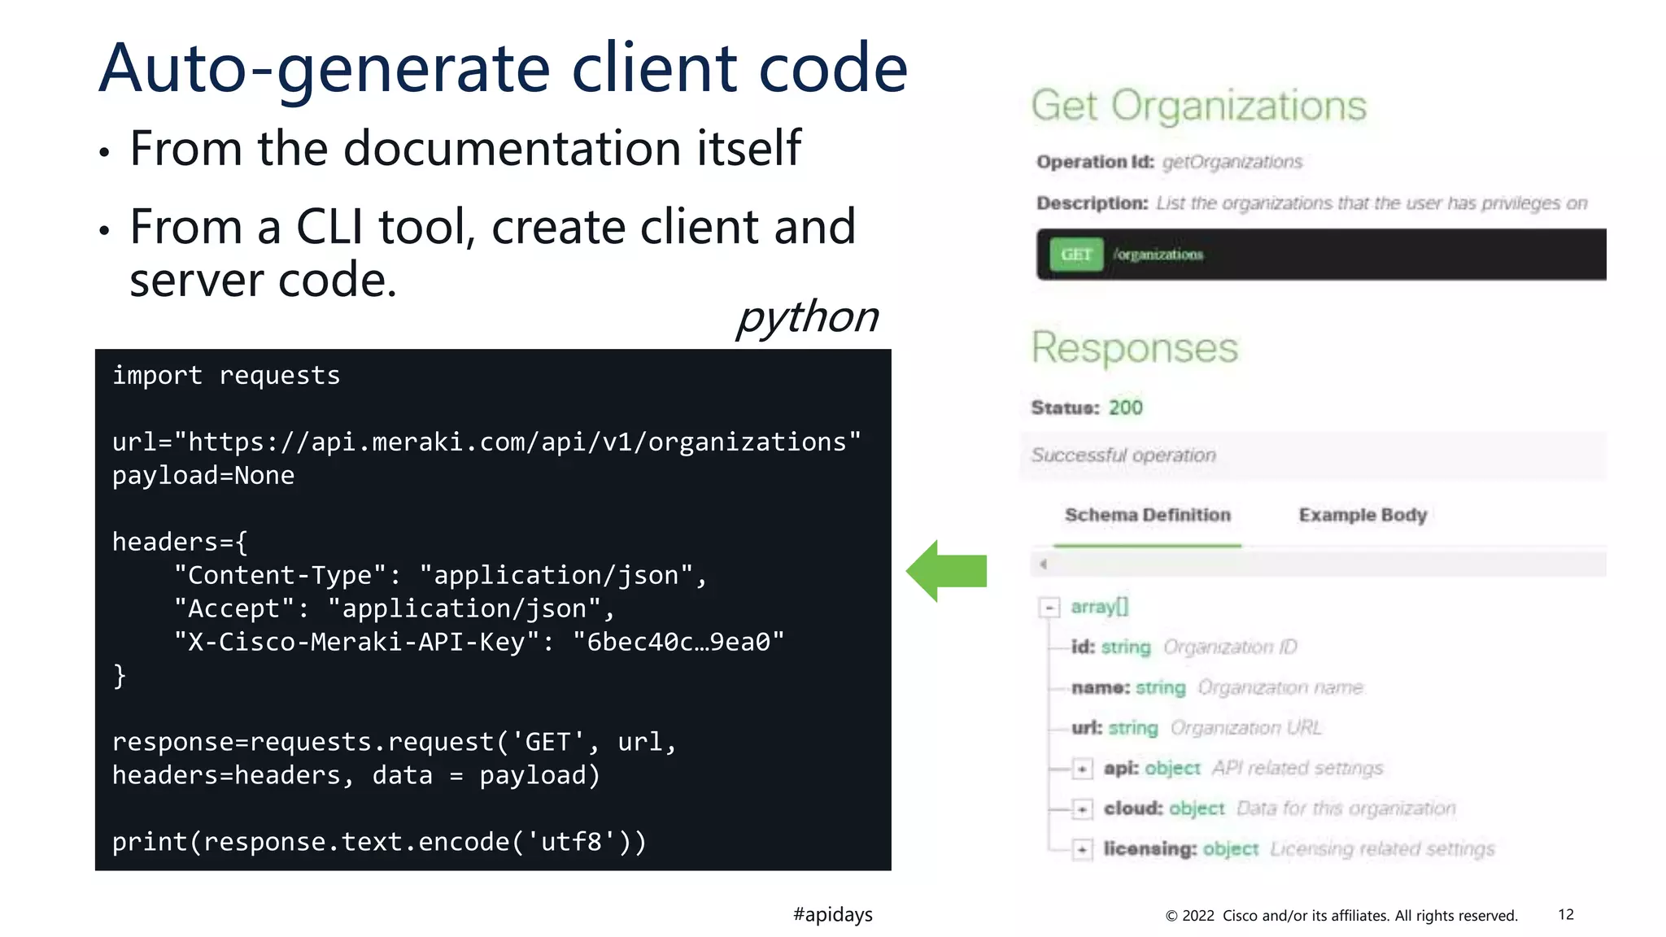1666x937 pixels.
Task: Click the 'payload=None' code line
Action: point(203,476)
